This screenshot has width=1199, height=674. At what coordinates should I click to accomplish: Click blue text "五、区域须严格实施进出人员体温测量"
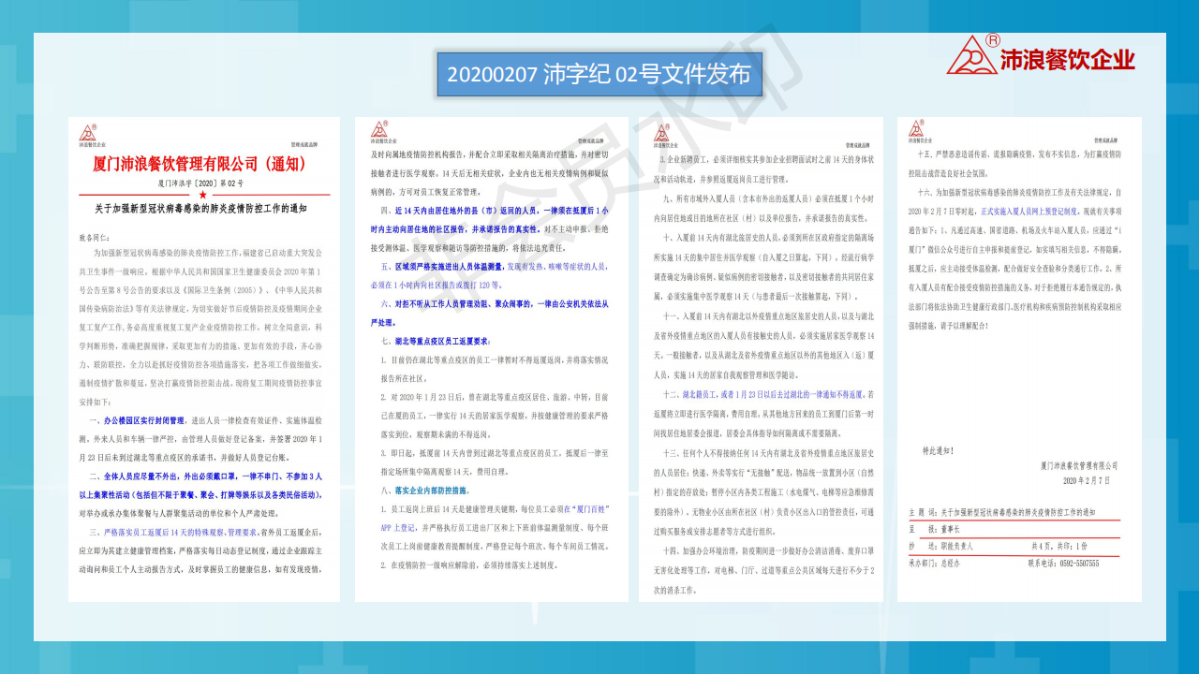coord(443,266)
